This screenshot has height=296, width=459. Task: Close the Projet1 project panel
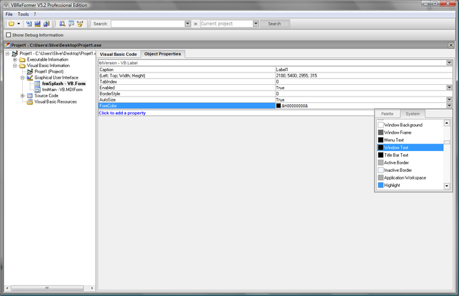coord(451,45)
